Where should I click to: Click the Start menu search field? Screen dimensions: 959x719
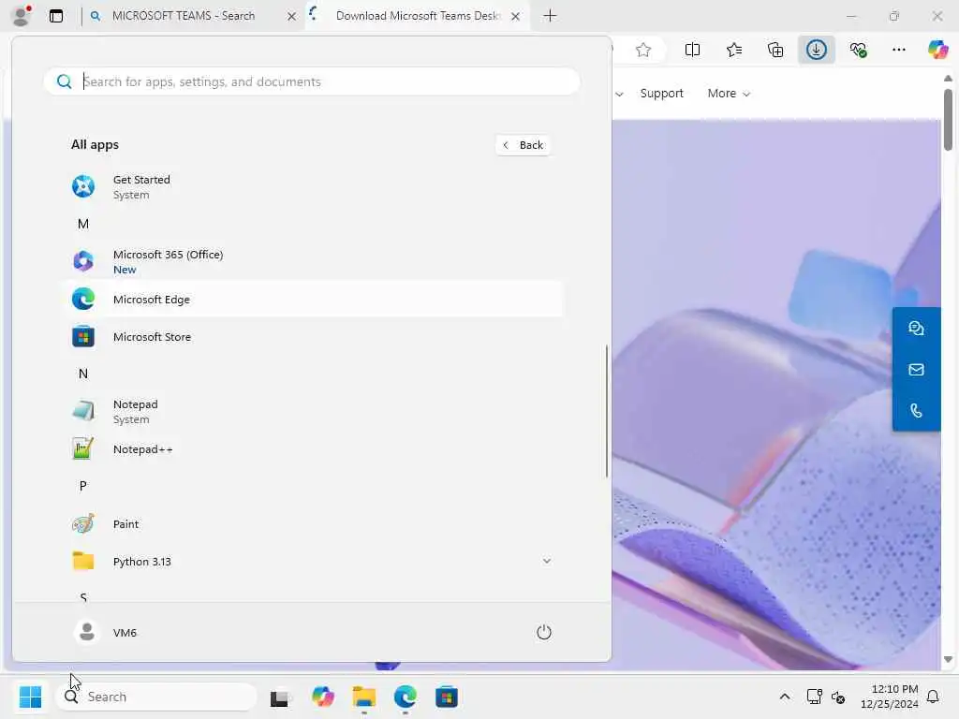[x=312, y=81]
